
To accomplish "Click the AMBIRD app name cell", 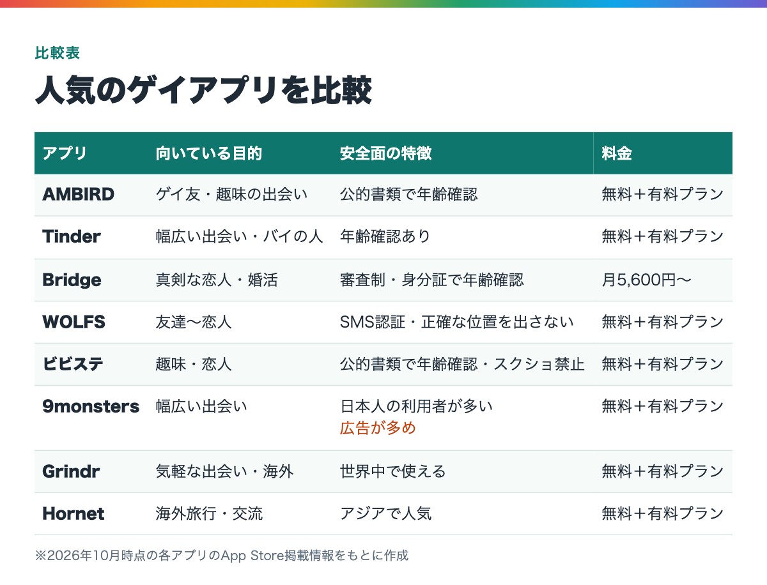I will coord(91,195).
